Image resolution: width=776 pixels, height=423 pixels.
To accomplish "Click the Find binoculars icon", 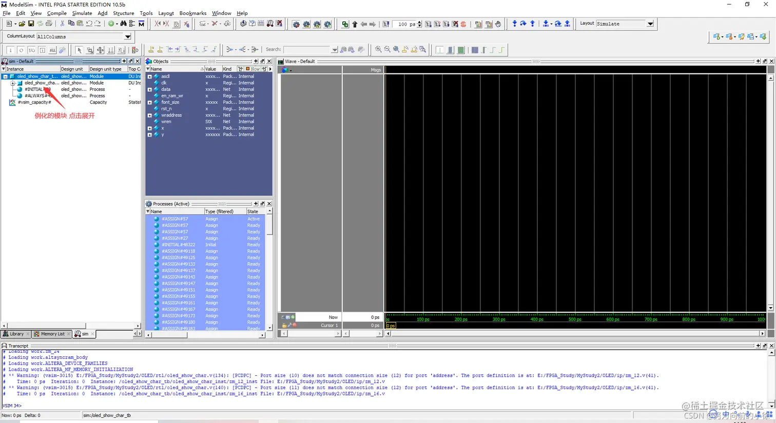I will click(x=123, y=24).
